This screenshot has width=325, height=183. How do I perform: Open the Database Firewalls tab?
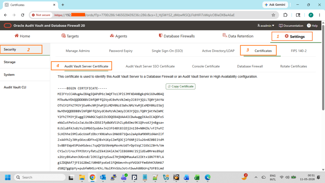click(176, 36)
